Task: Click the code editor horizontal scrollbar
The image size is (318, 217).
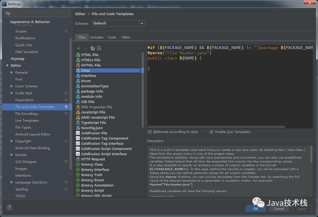Action: tap(216, 127)
